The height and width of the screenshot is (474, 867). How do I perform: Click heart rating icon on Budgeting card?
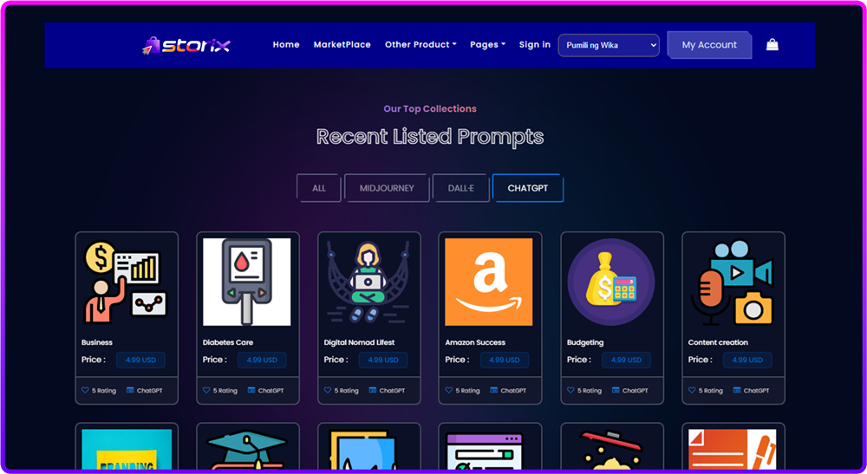(x=570, y=390)
